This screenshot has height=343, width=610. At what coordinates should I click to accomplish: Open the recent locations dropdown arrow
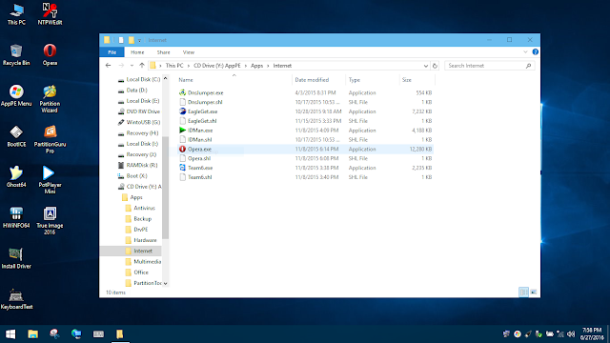coord(132,66)
